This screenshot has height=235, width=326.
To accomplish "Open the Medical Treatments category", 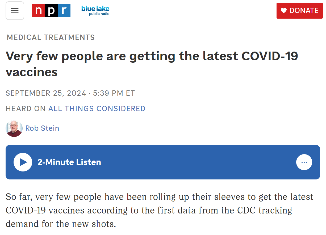I will coord(51,37).
